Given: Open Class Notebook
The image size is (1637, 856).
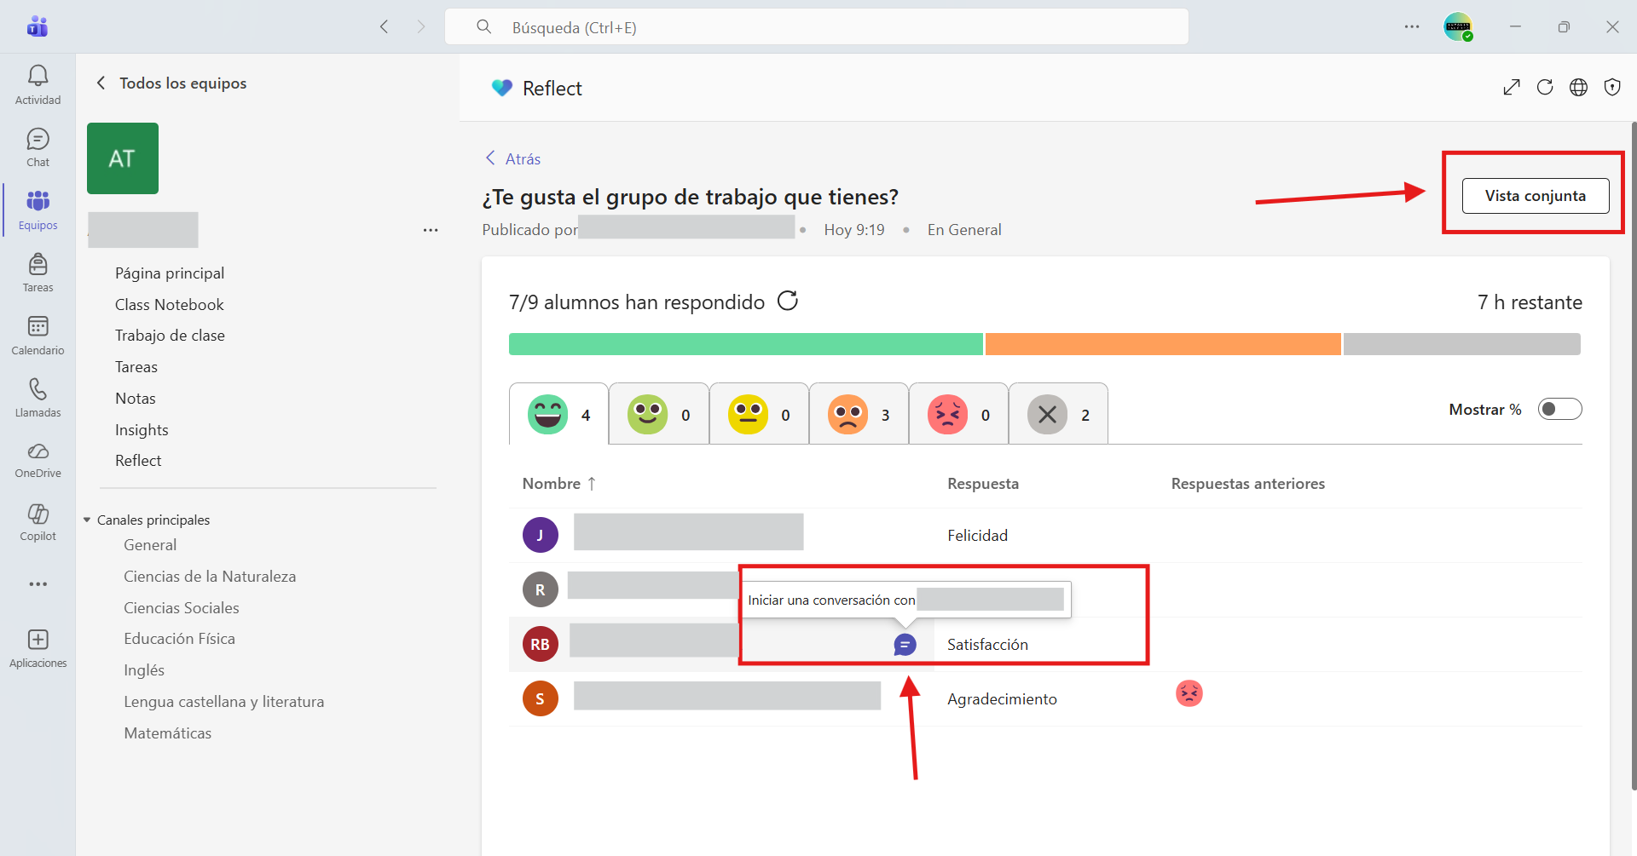Looking at the screenshot, I should click(x=169, y=304).
